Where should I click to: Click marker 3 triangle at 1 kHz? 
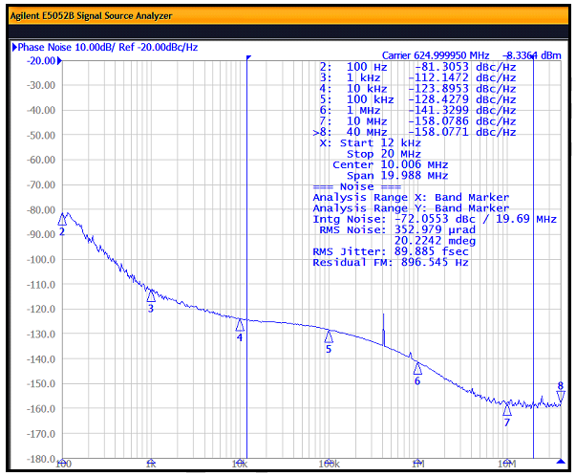[151, 296]
